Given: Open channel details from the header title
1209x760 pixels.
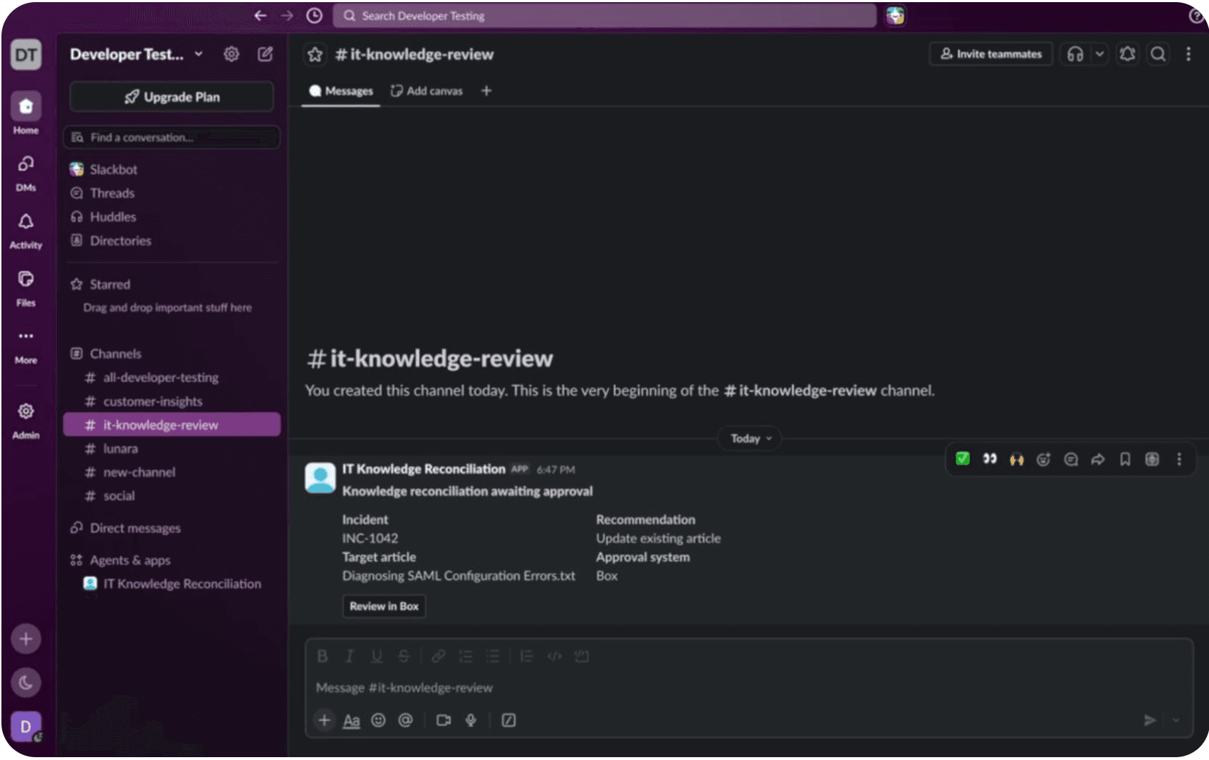Looking at the screenshot, I should (x=414, y=54).
